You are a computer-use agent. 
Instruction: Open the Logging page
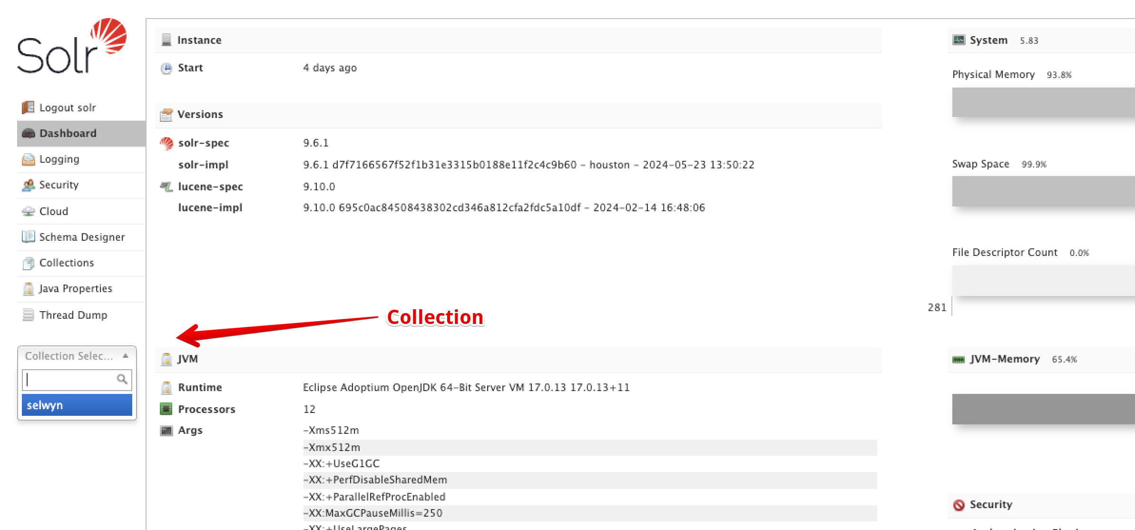click(59, 159)
